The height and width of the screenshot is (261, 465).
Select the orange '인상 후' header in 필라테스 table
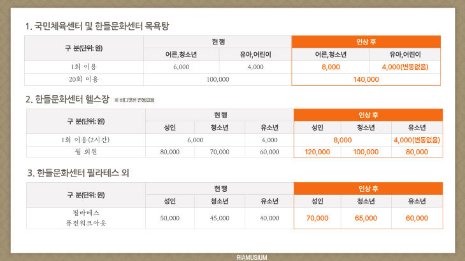(x=367, y=189)
